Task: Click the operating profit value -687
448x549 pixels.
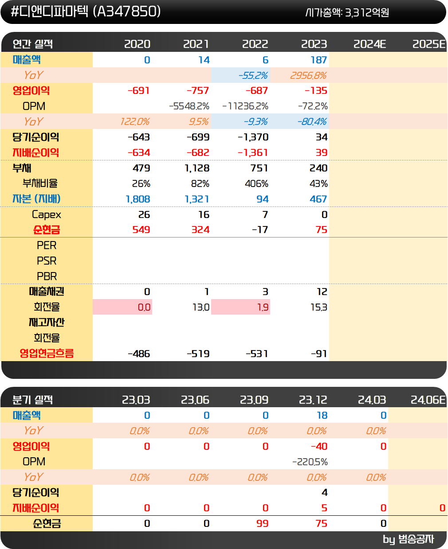Action: [x=257, y=90]
